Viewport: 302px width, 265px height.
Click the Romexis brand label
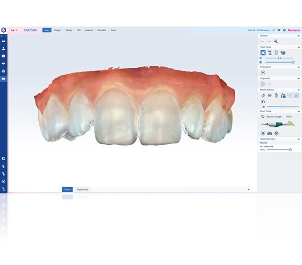294,30
